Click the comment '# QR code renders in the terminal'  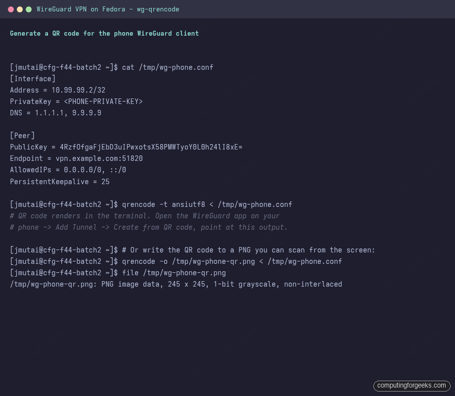[144, 216]
